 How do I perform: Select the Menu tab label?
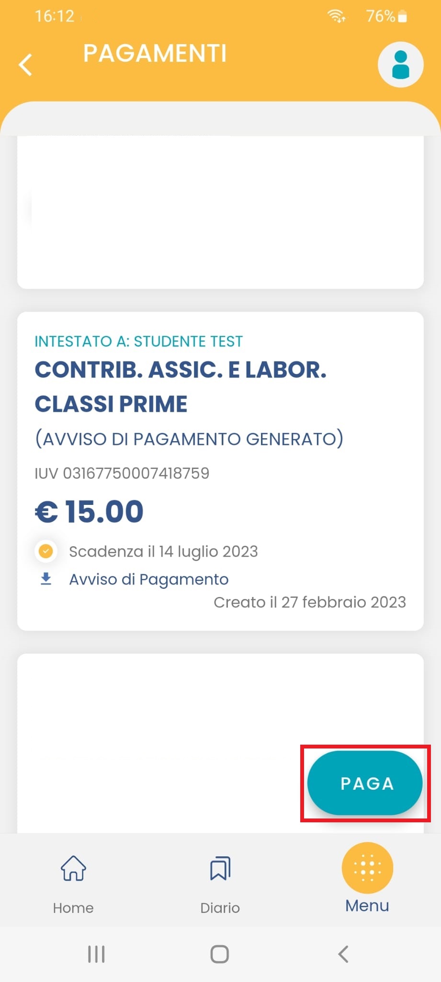pos(367,906)
